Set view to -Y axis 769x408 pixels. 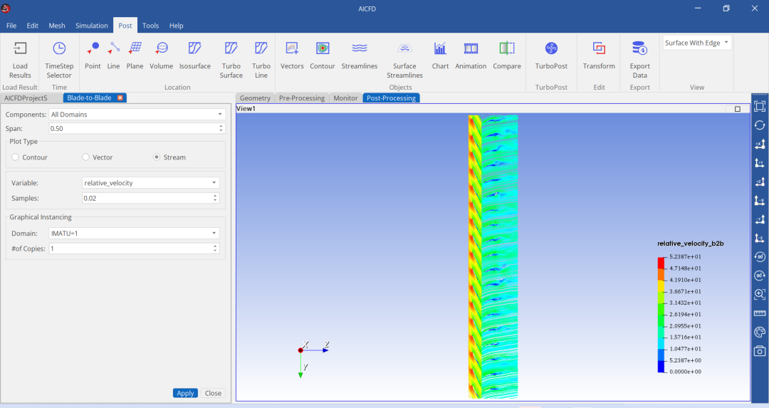(760, 219)
